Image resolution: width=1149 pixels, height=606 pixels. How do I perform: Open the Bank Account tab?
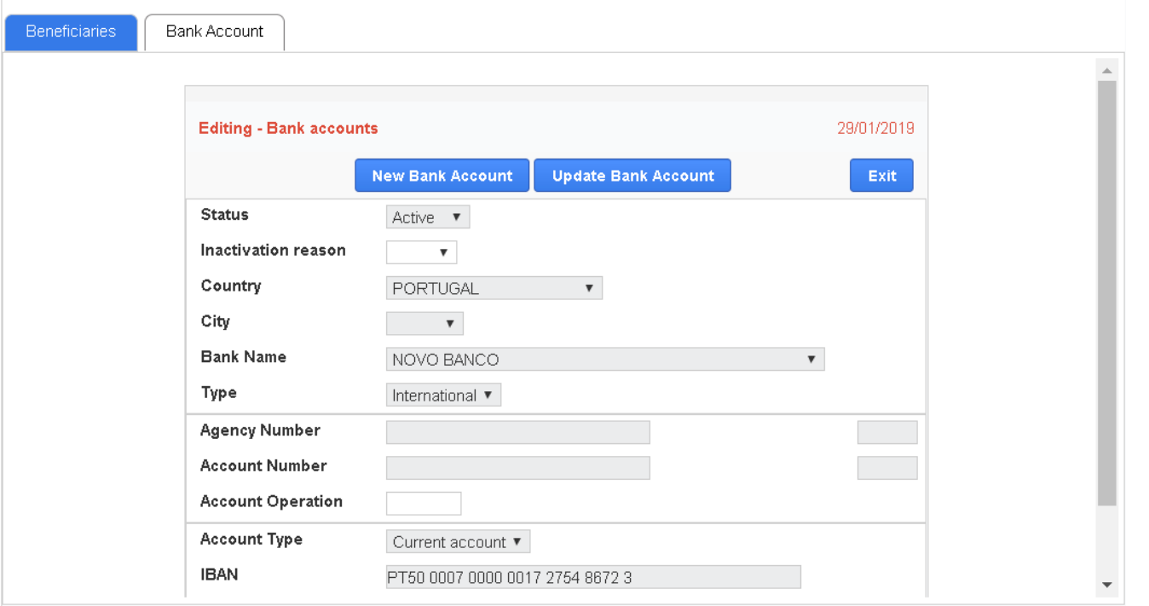pos(214,32)
